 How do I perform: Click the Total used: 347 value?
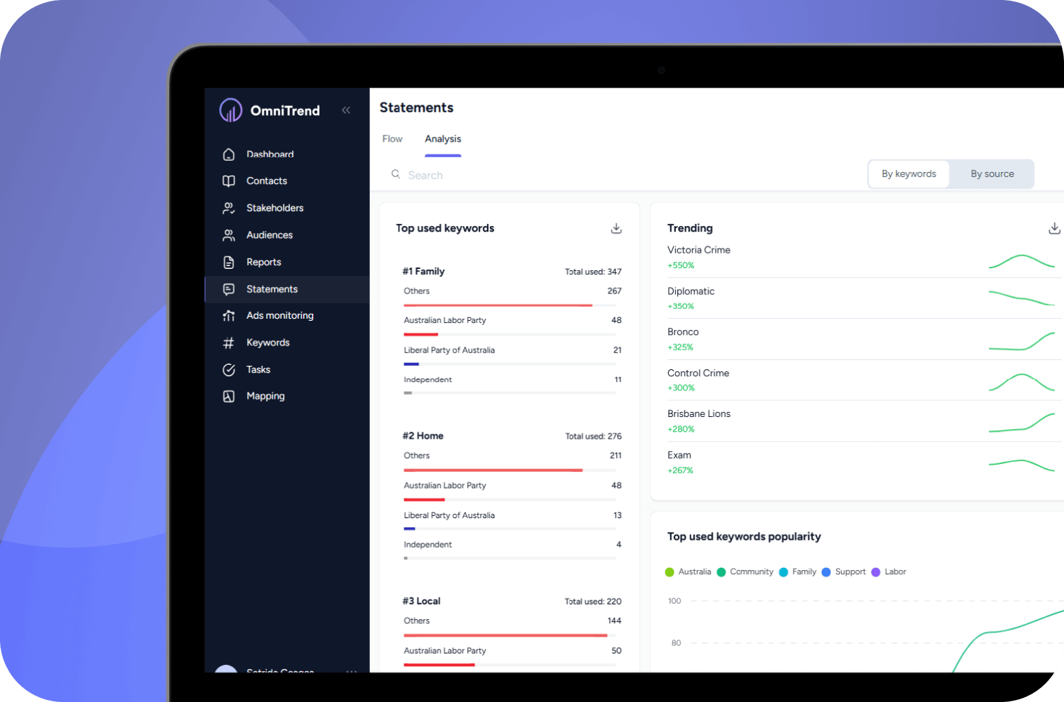point(593,272)
